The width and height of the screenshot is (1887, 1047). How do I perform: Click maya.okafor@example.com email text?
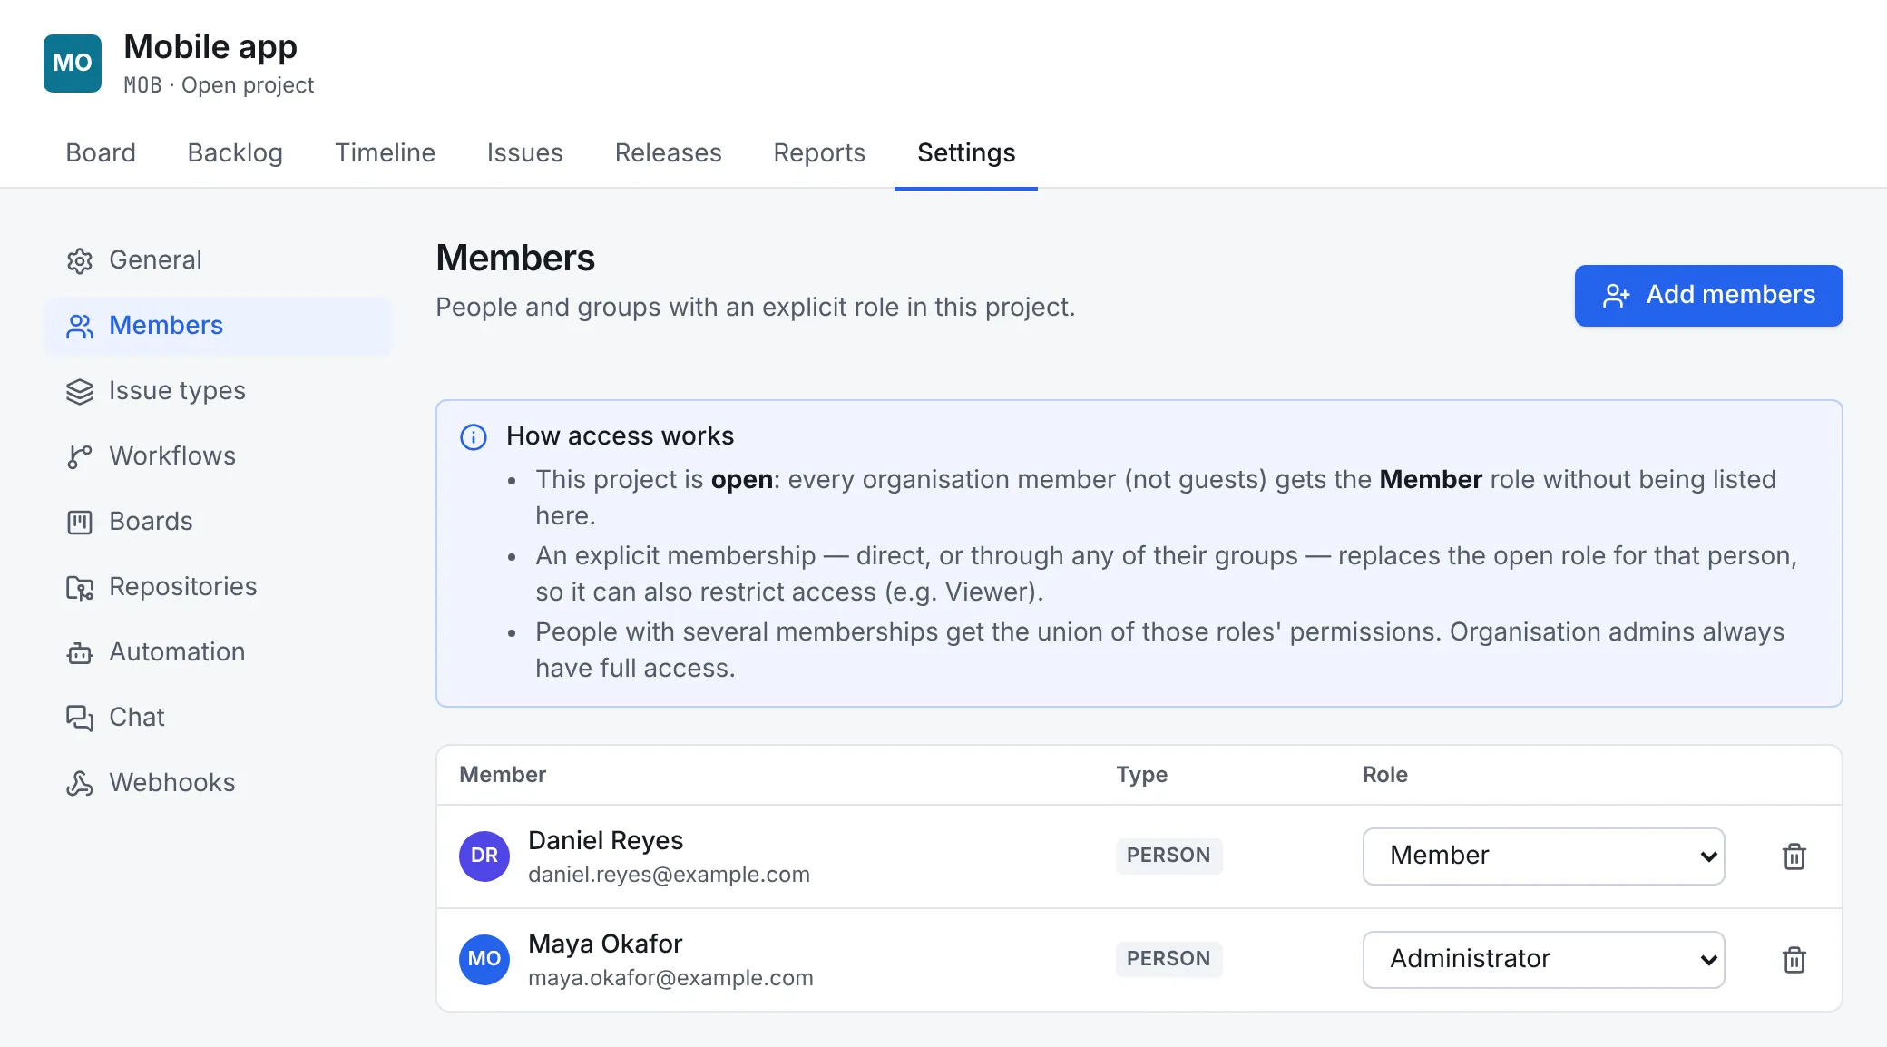[670, 978]
